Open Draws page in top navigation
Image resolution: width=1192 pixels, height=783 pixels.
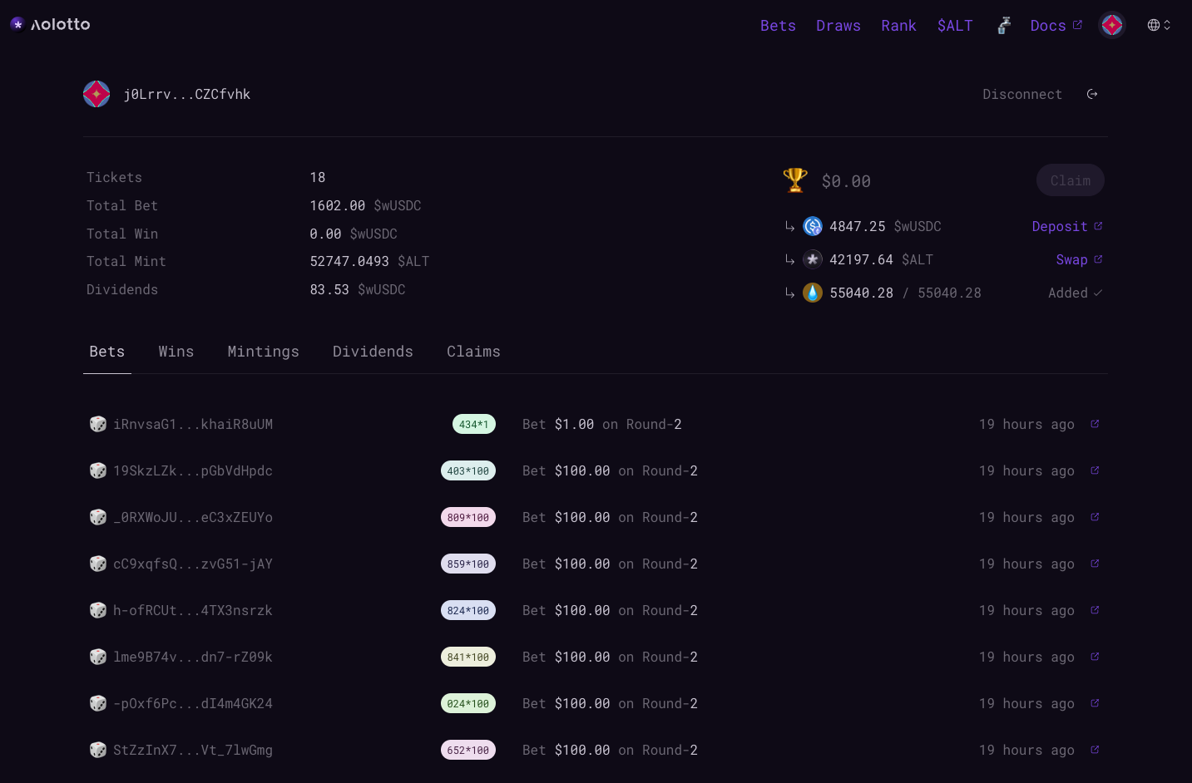point(838,26)
